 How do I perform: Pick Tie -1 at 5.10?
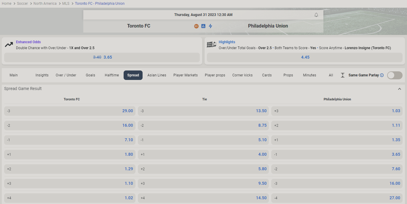[203, 140]
